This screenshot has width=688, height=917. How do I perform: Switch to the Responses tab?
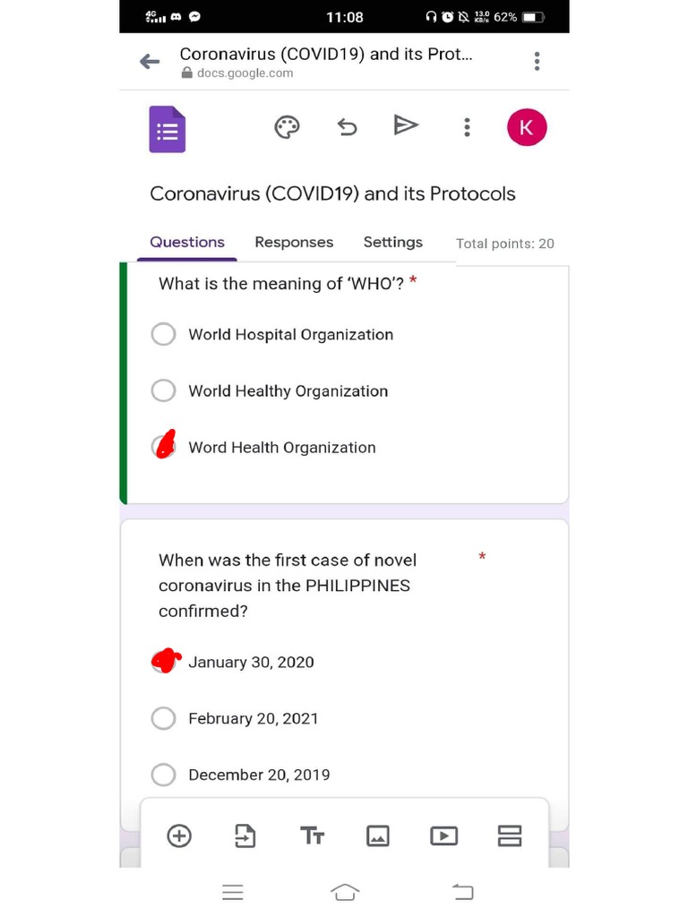click(294, 242)
